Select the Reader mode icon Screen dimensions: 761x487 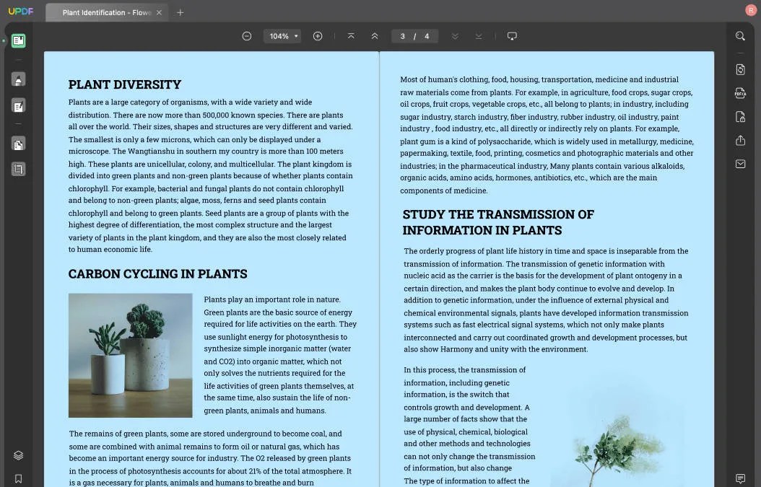tap(19, 41)
